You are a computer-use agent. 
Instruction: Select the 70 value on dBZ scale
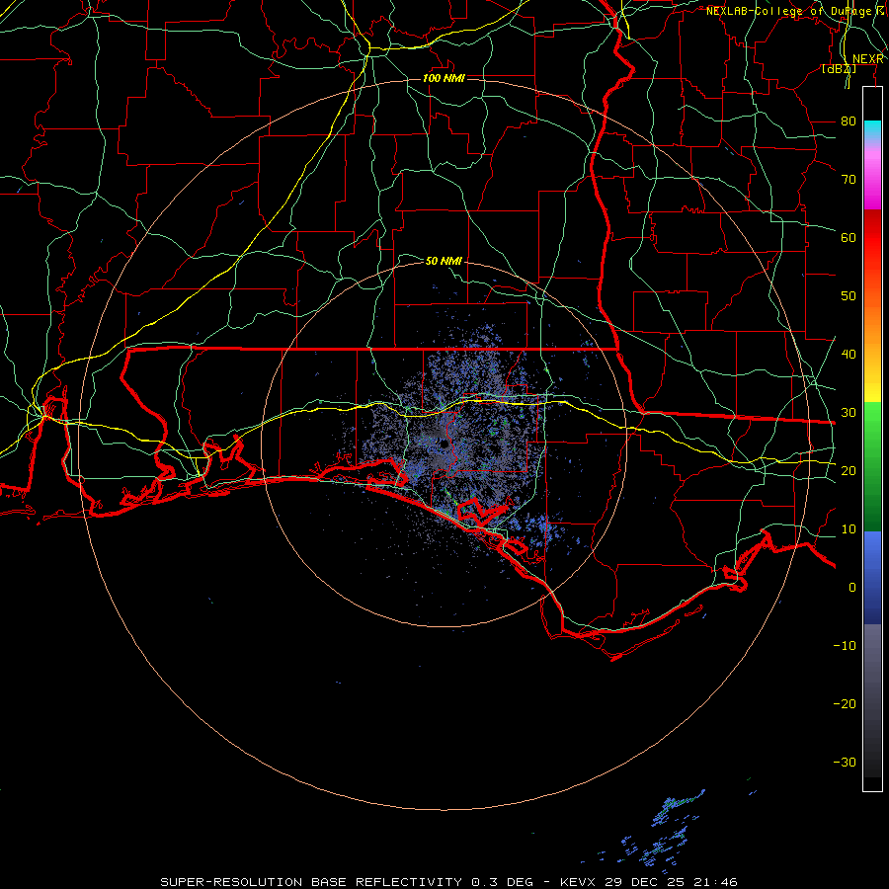849,179
